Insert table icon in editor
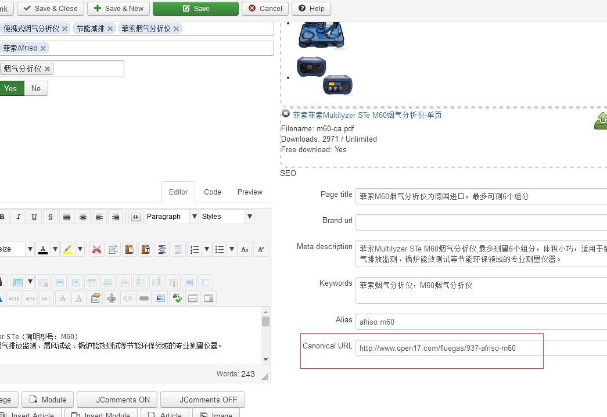607x417 pixels. coord(18,282)
